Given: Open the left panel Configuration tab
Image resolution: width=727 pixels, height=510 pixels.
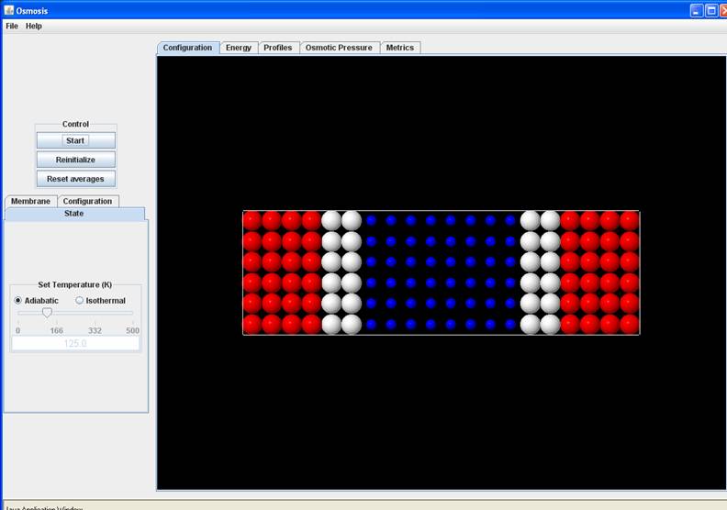Looking at the screenshot, I should click(87, 201).
